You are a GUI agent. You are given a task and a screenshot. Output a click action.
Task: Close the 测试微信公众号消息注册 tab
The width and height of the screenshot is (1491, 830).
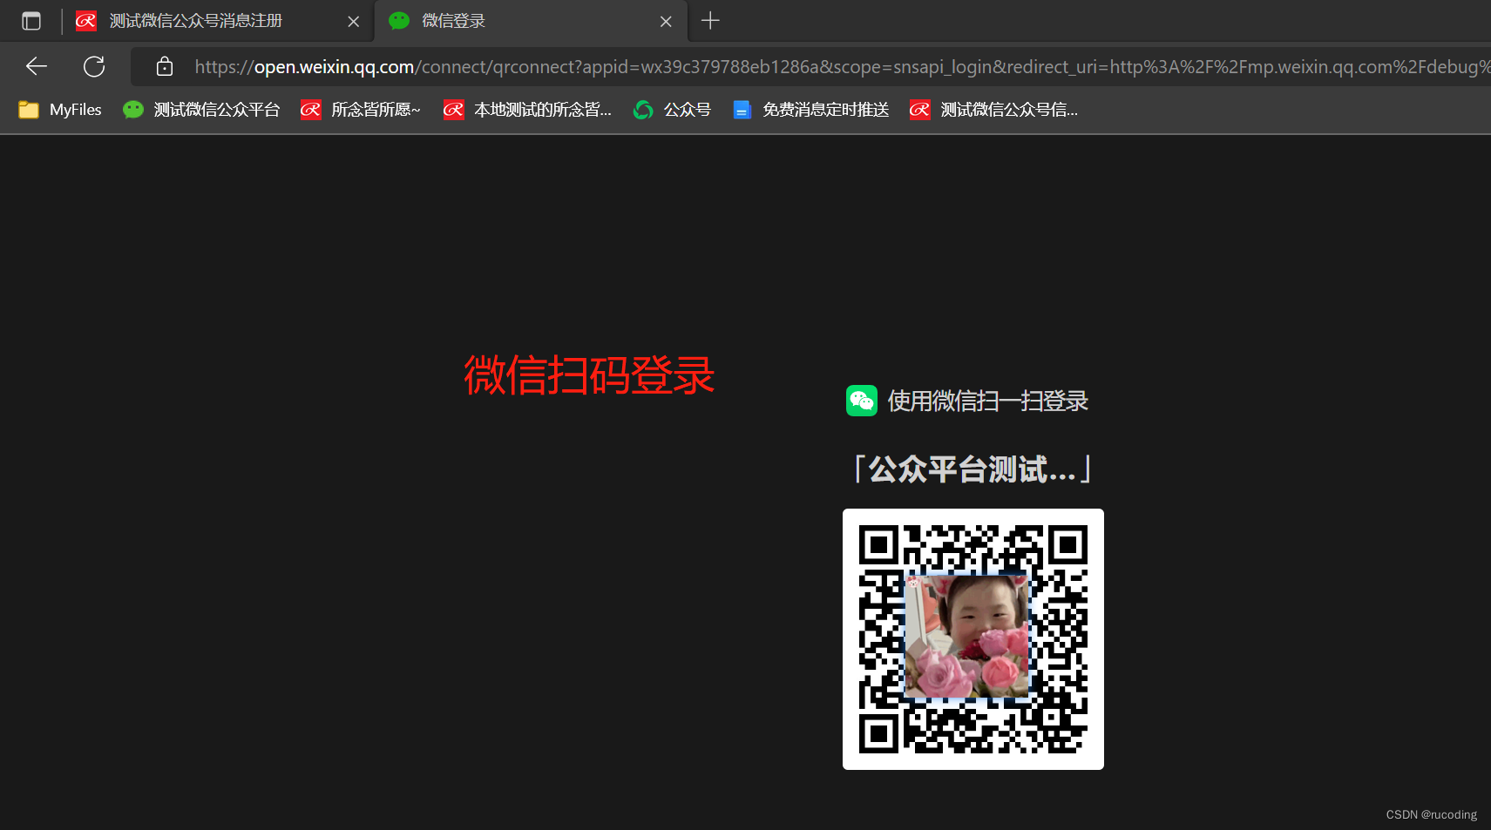[354, 22]
